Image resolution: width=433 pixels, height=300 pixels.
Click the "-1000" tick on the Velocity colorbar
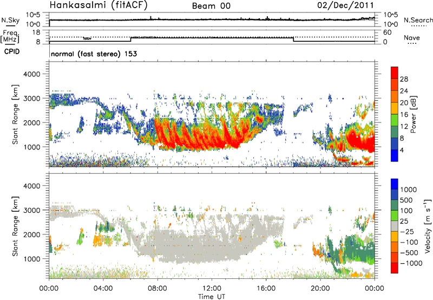click(411, 263)
